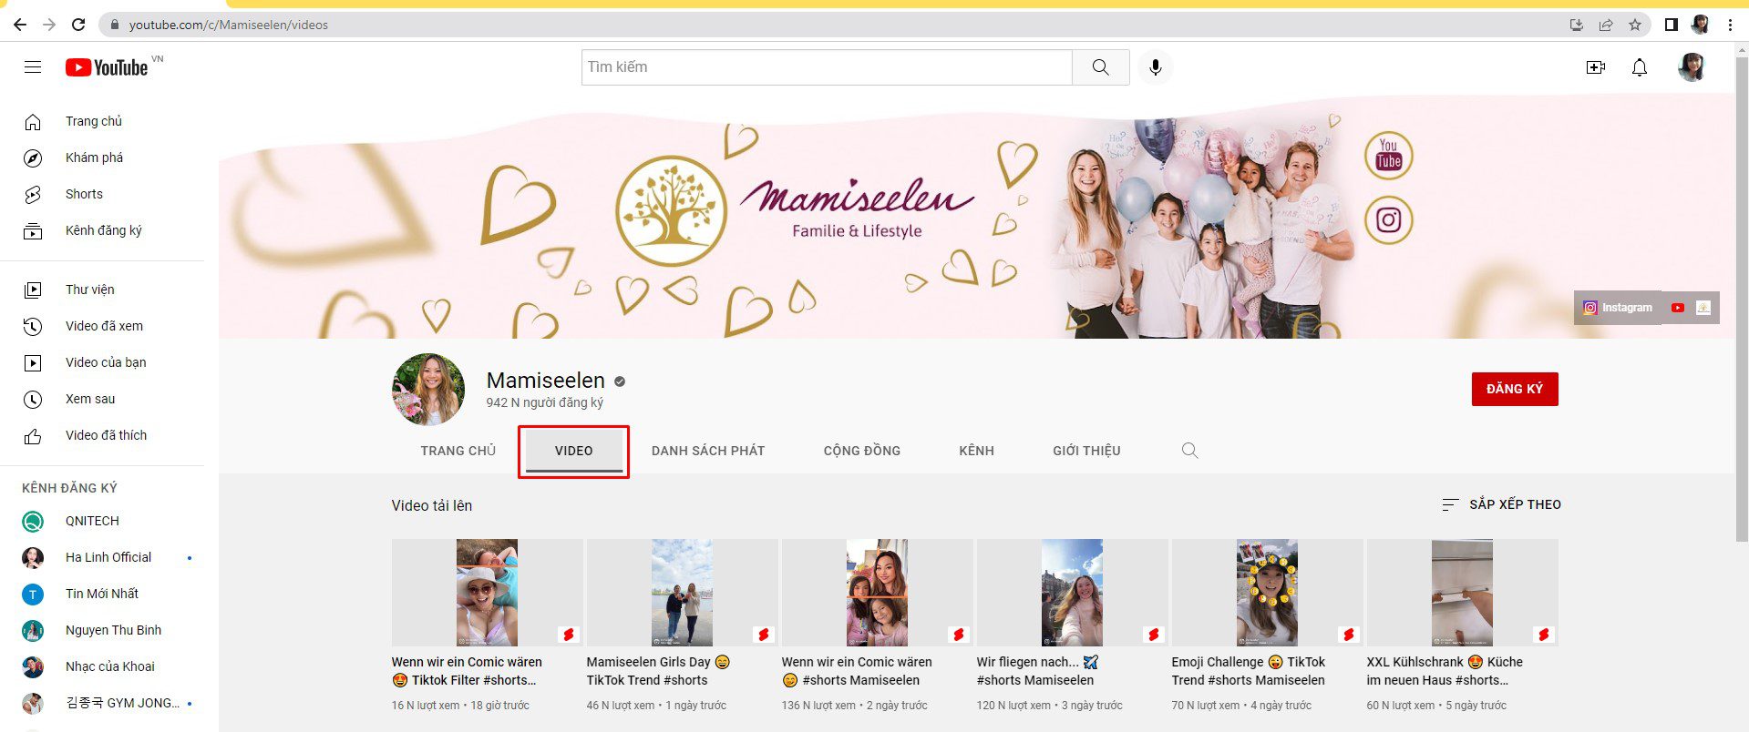Open the hamburger guide menu
The width and height of the screenshot is (1749, 732).
pos(33,67)
